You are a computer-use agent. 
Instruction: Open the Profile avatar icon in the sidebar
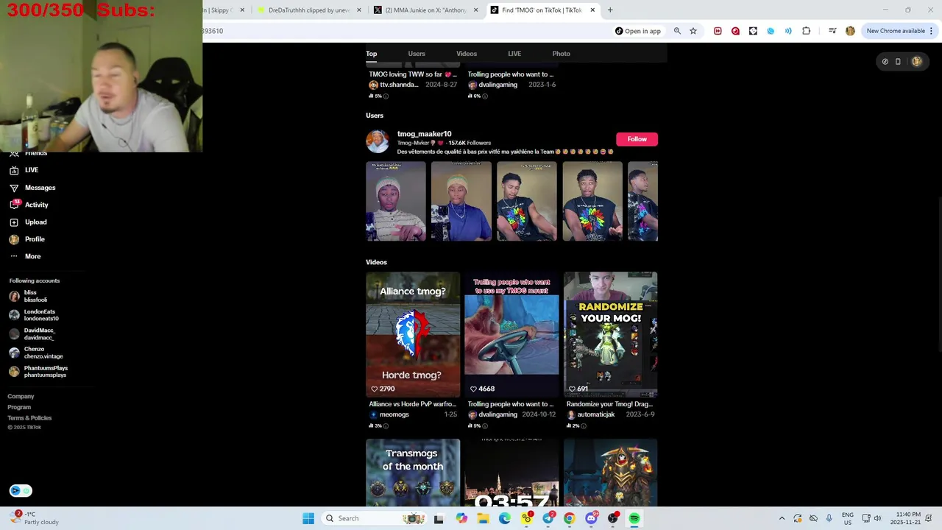tap(14, 239)
